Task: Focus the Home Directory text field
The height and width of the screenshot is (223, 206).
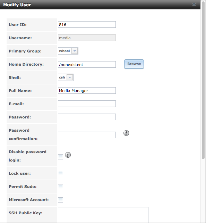Action: [87, 65]
